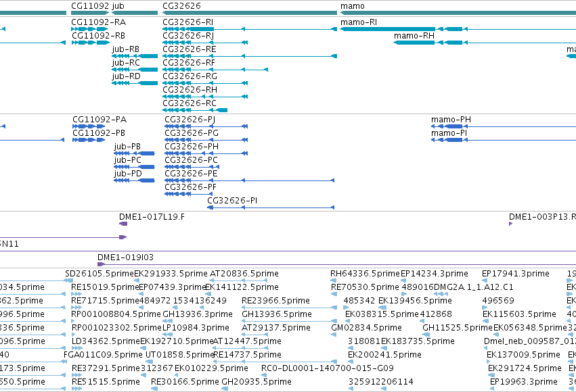The width and height of the screenshot is (576, 392).
Task: Select transcript CG11092-RA
Action: (98, 22)
